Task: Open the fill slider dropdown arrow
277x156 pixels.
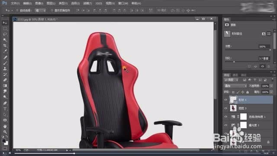Action: (x=271, y=92)
